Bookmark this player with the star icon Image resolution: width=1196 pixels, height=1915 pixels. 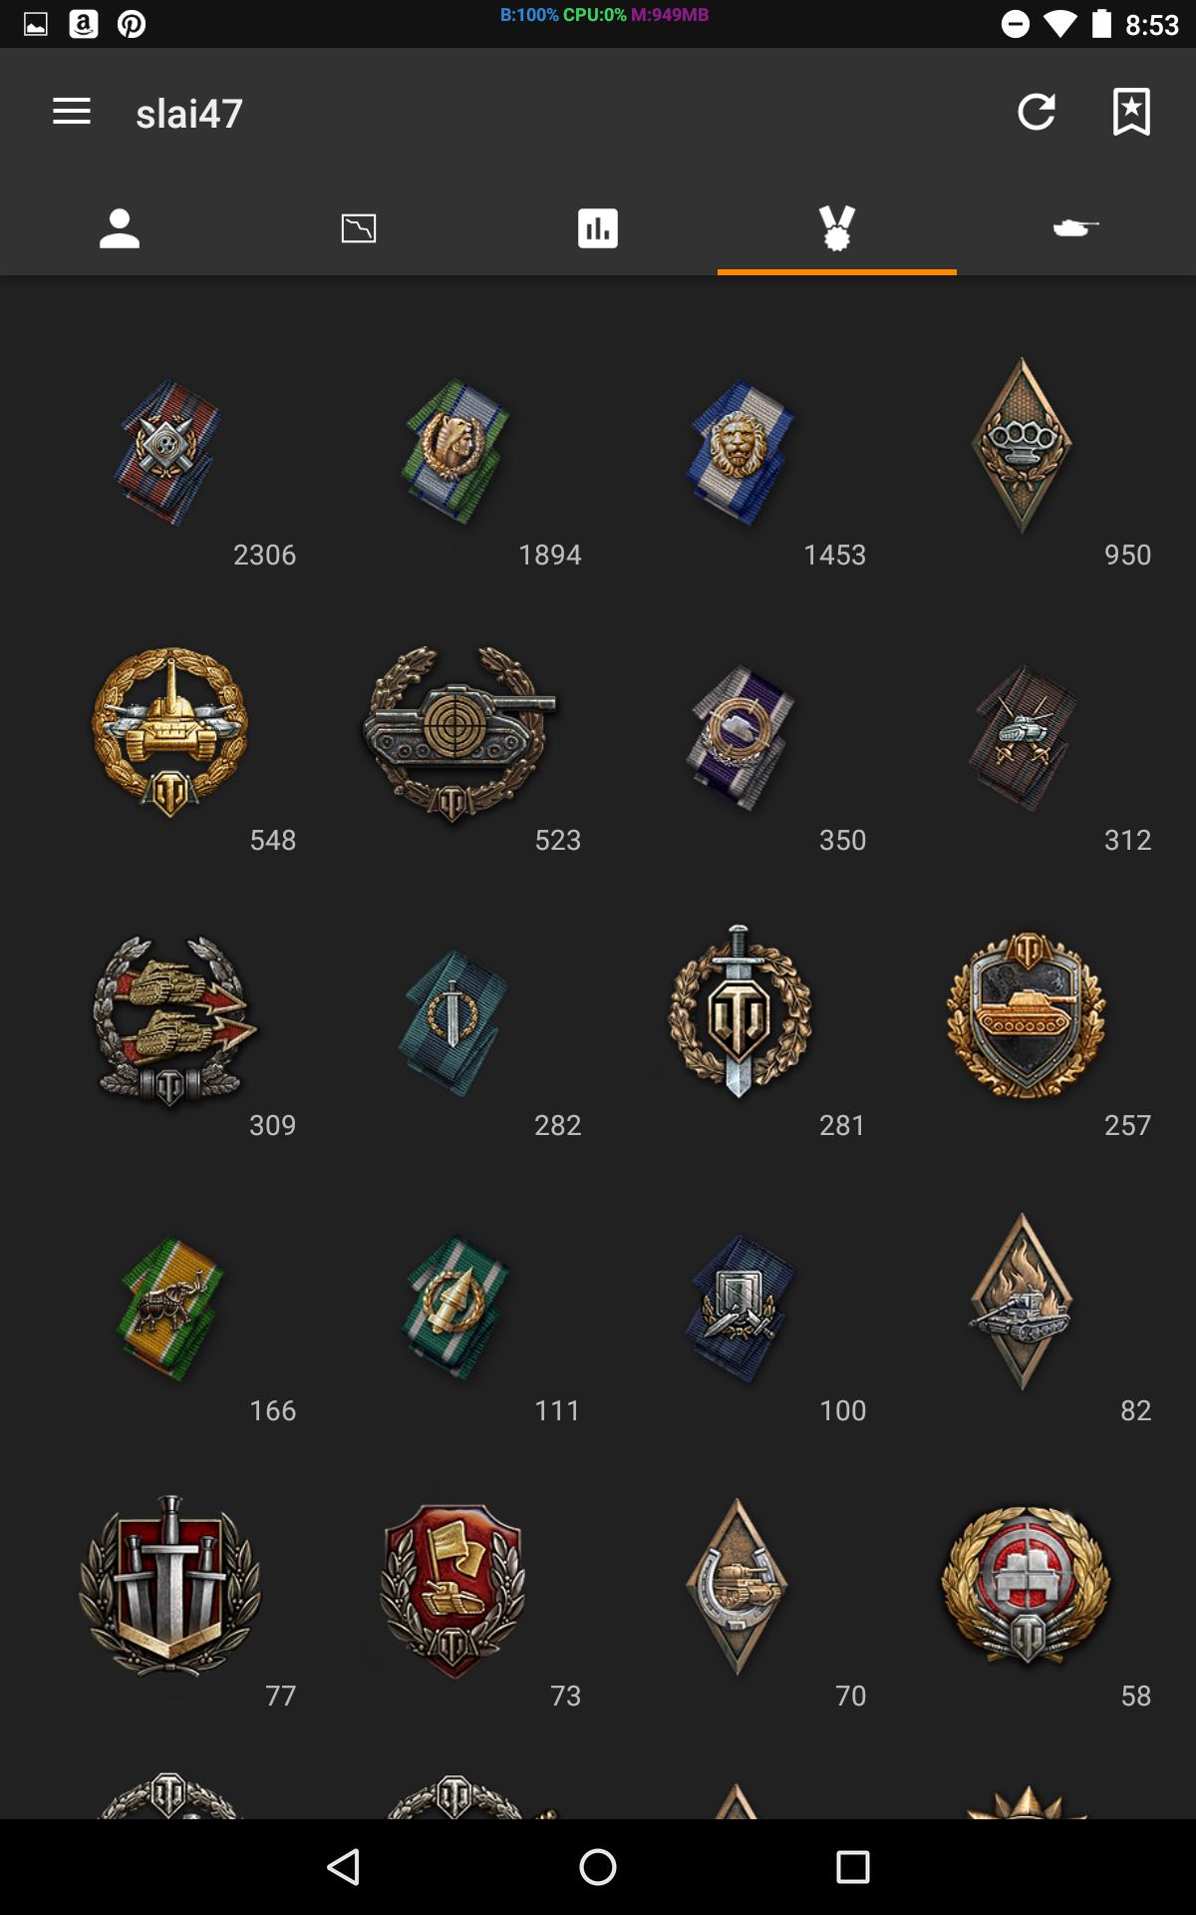click(1131, 112)
